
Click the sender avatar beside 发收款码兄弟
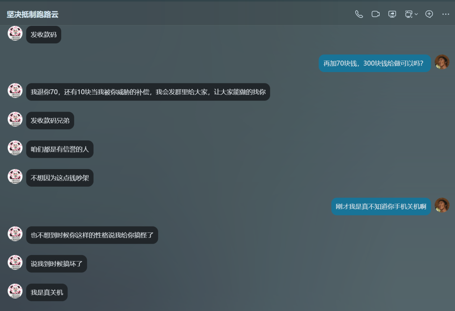click(15, 119)
